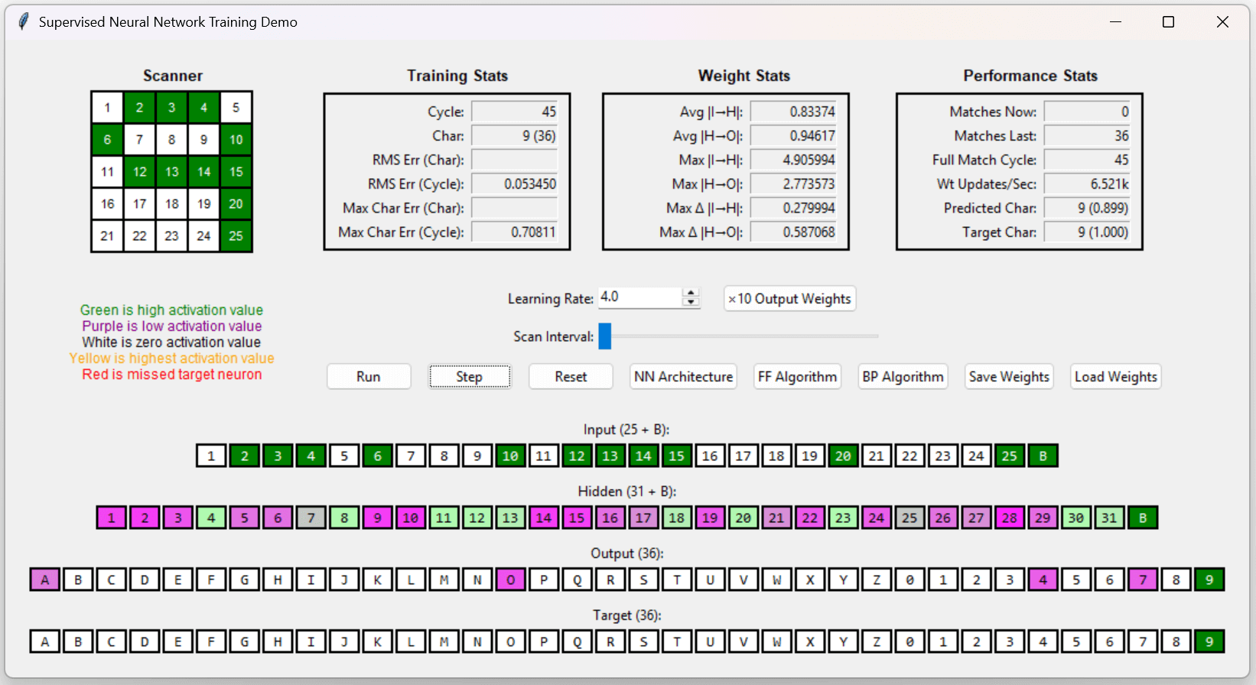Load Weights from file
The width and height of the screenshot is (1256, 685).
tap(1115, 377)
